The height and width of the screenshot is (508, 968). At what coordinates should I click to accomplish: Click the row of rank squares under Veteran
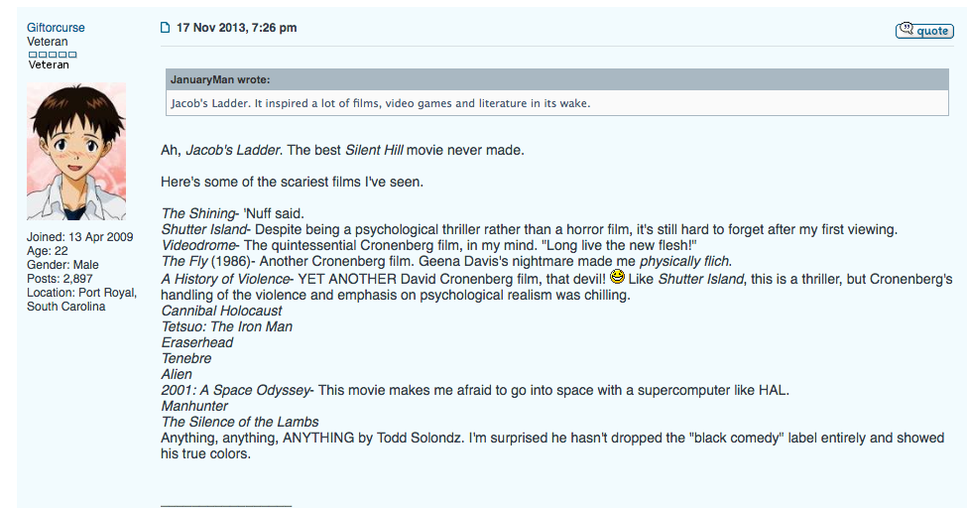pyautogui.click(x=53, y=55)
